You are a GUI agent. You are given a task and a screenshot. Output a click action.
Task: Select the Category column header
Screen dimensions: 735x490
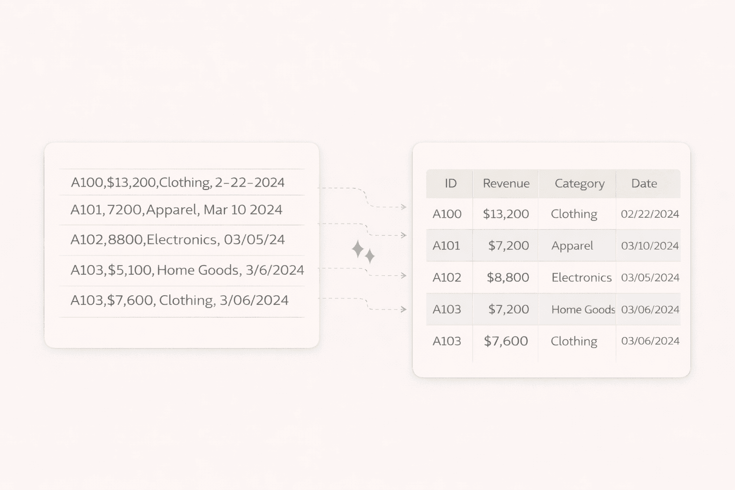point(579,184)
